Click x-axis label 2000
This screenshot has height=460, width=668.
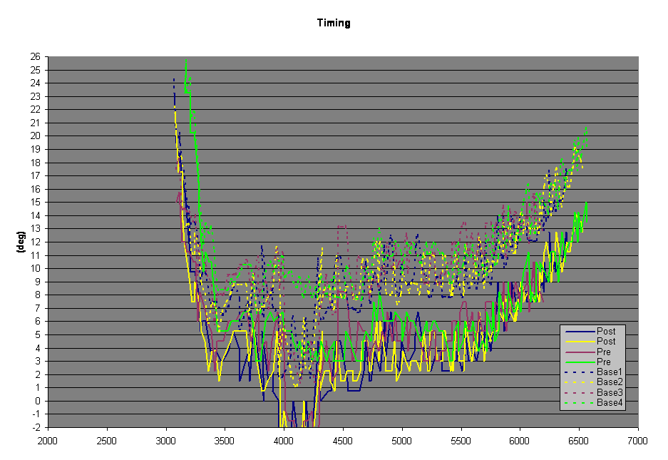coord(47,441)
